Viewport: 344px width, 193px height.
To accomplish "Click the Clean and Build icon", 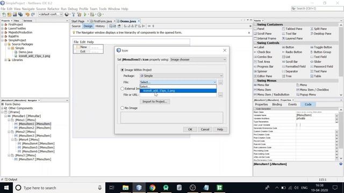I will point(79,14).
